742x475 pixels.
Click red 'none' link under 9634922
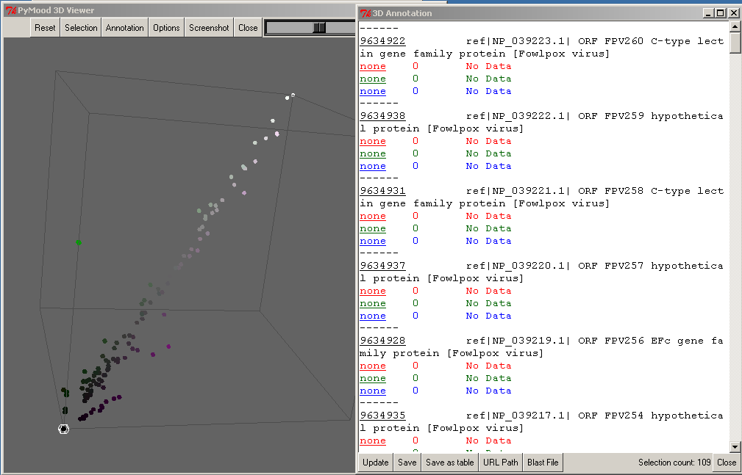point(373,66)
